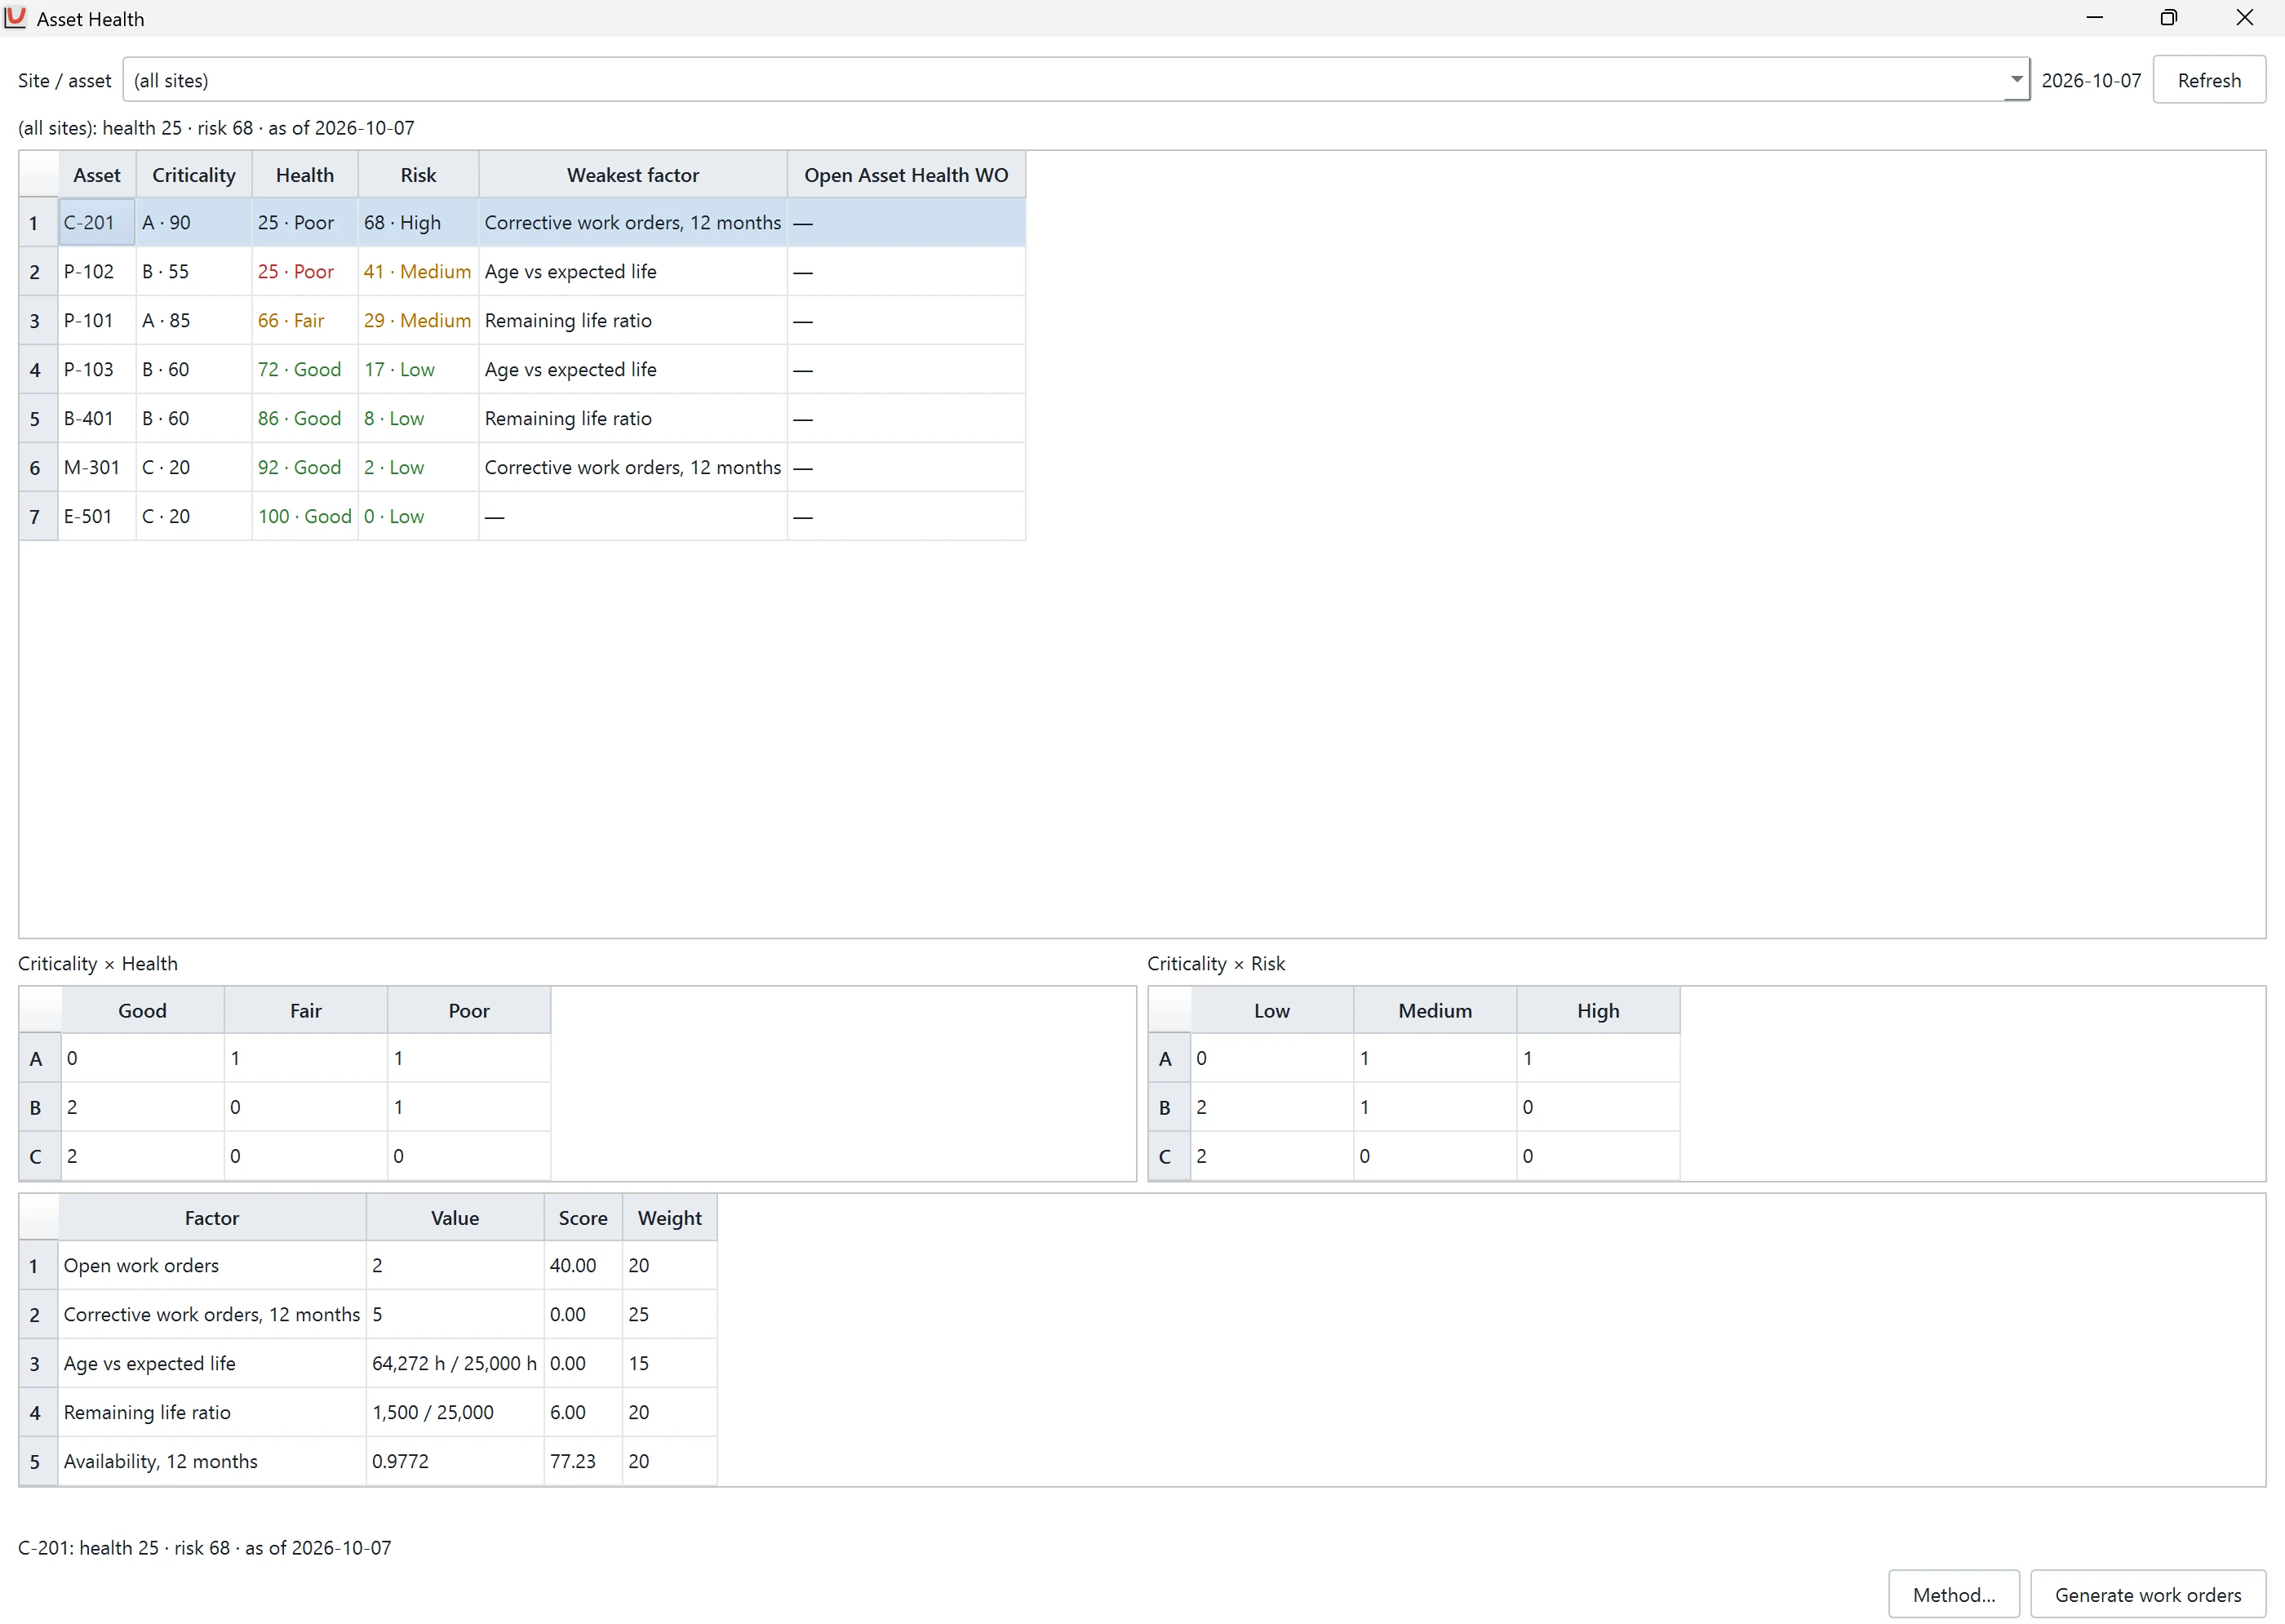Click the Factor column header
The width and height of the screenshot is (2285, 1624).
(x=212, y=1218)
